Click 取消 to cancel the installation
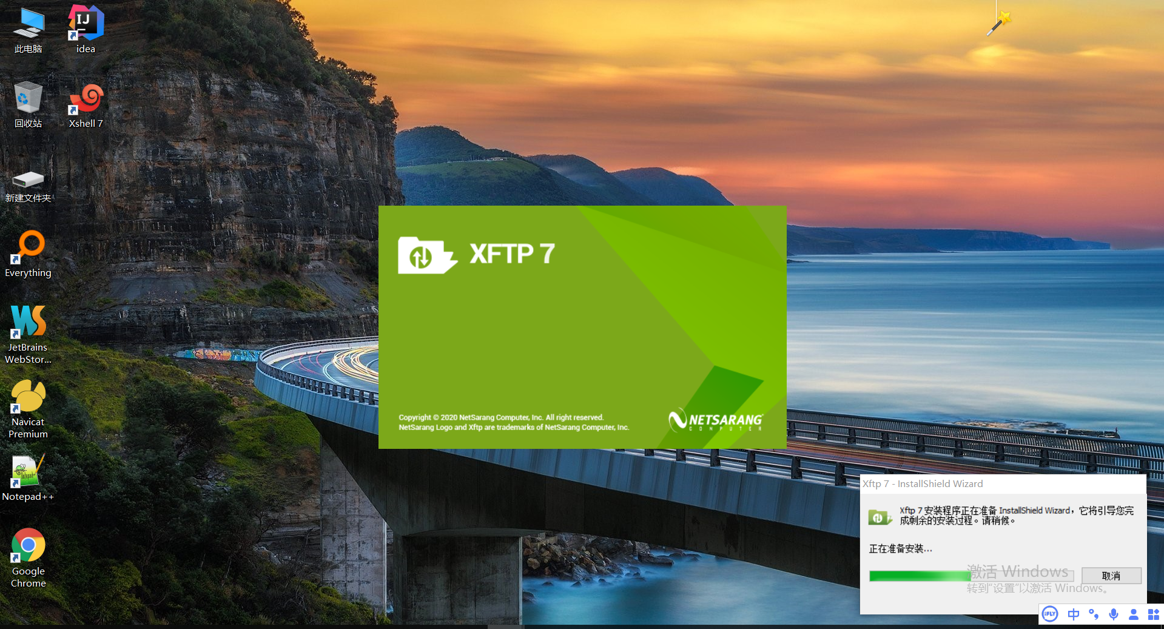This screenshot has height=629, width=1164. click(x=1111, y=576)
